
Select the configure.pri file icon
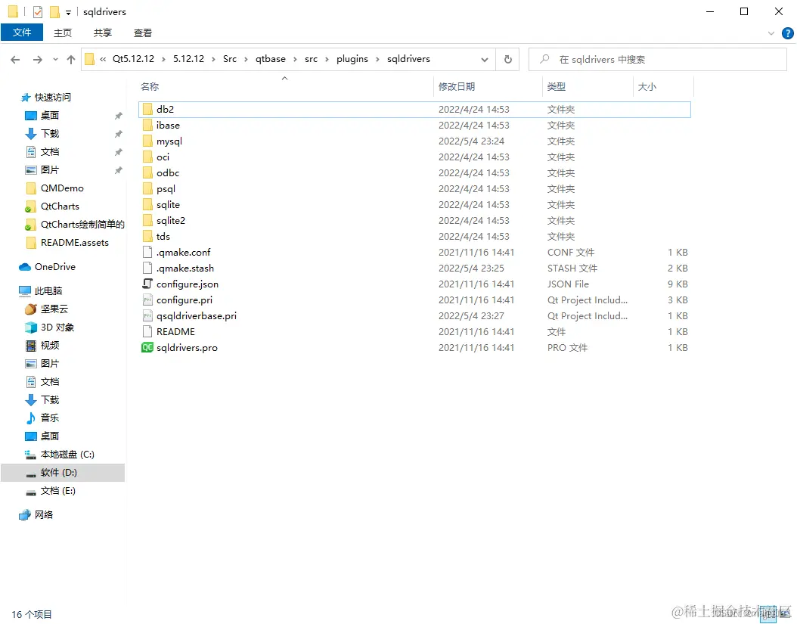click(x=147, y=300)
